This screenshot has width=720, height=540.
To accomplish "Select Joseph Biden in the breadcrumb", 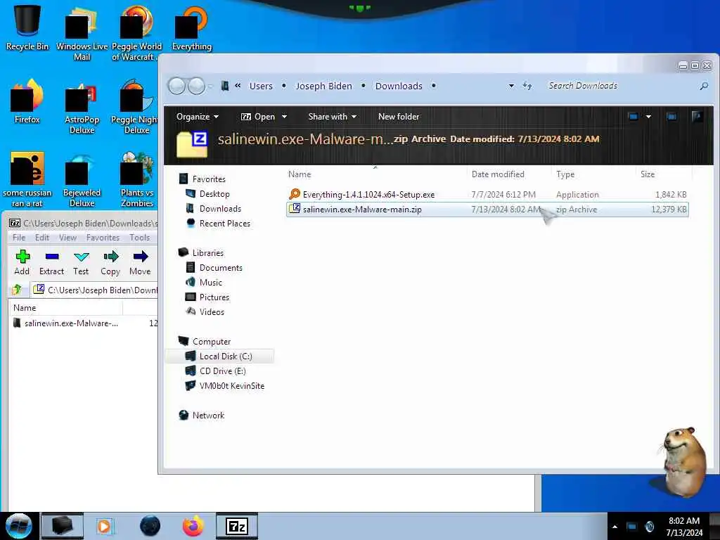I will point(323,86).
